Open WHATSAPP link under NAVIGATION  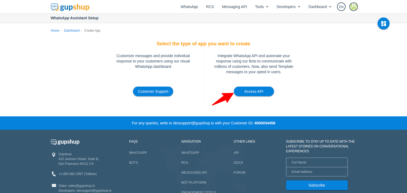pos(190,153)
